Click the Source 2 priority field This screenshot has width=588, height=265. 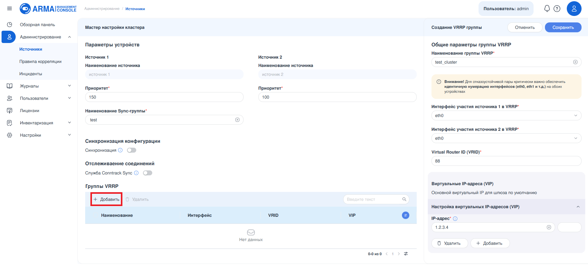pyautogui.click(x=337, y=97)
